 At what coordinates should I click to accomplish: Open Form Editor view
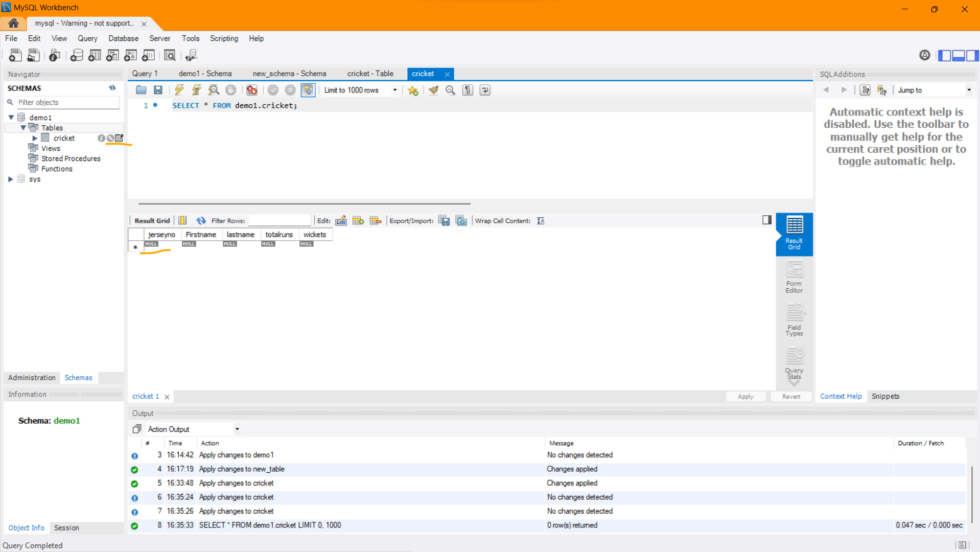(x=794, y=277)
